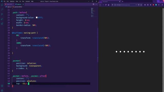Screen dimensions: 164x92
Task: Open Run and Debug in the activity bar
Action: 2,19
